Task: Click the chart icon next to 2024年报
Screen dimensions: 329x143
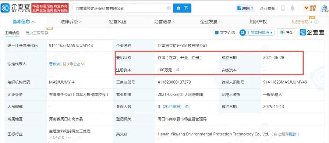Action: click(187, 107)
